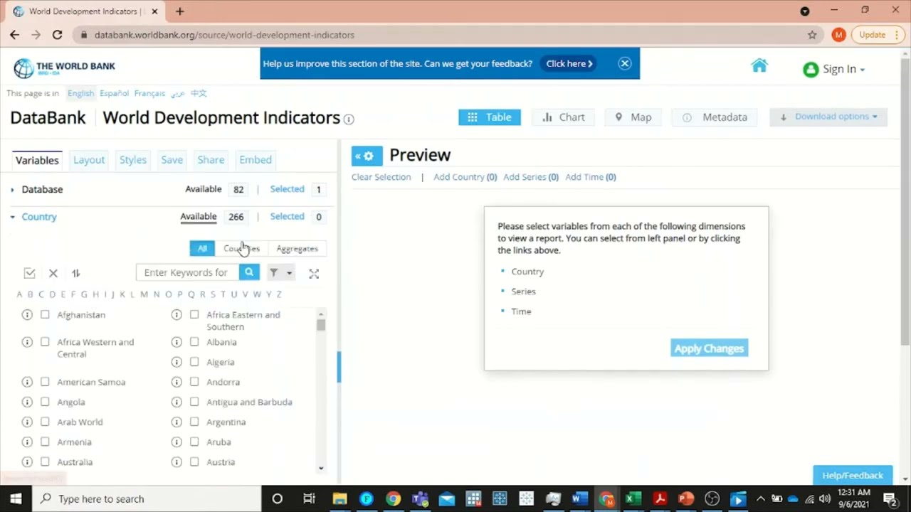The height and width of the screenshot is (512, 911).
Task: Close the feedback banner
Action: tap(625, 63)
